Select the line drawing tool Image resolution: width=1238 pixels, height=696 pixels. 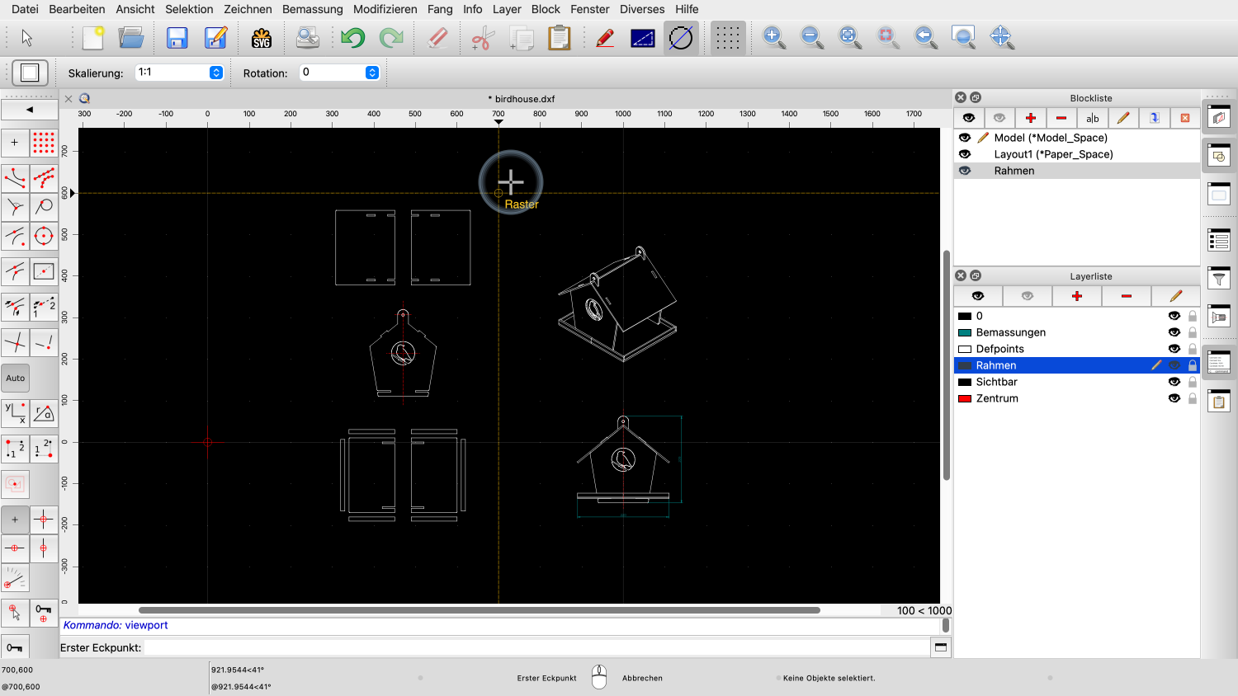click(x=15, y=176)
